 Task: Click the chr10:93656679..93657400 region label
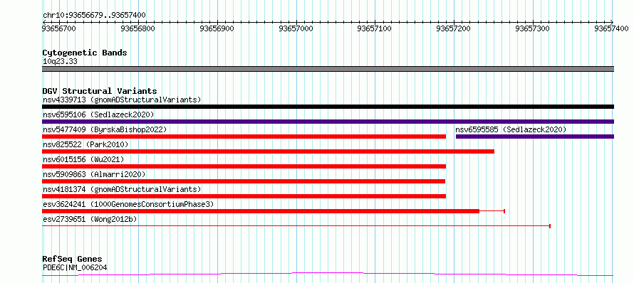(x=94, y=16)
